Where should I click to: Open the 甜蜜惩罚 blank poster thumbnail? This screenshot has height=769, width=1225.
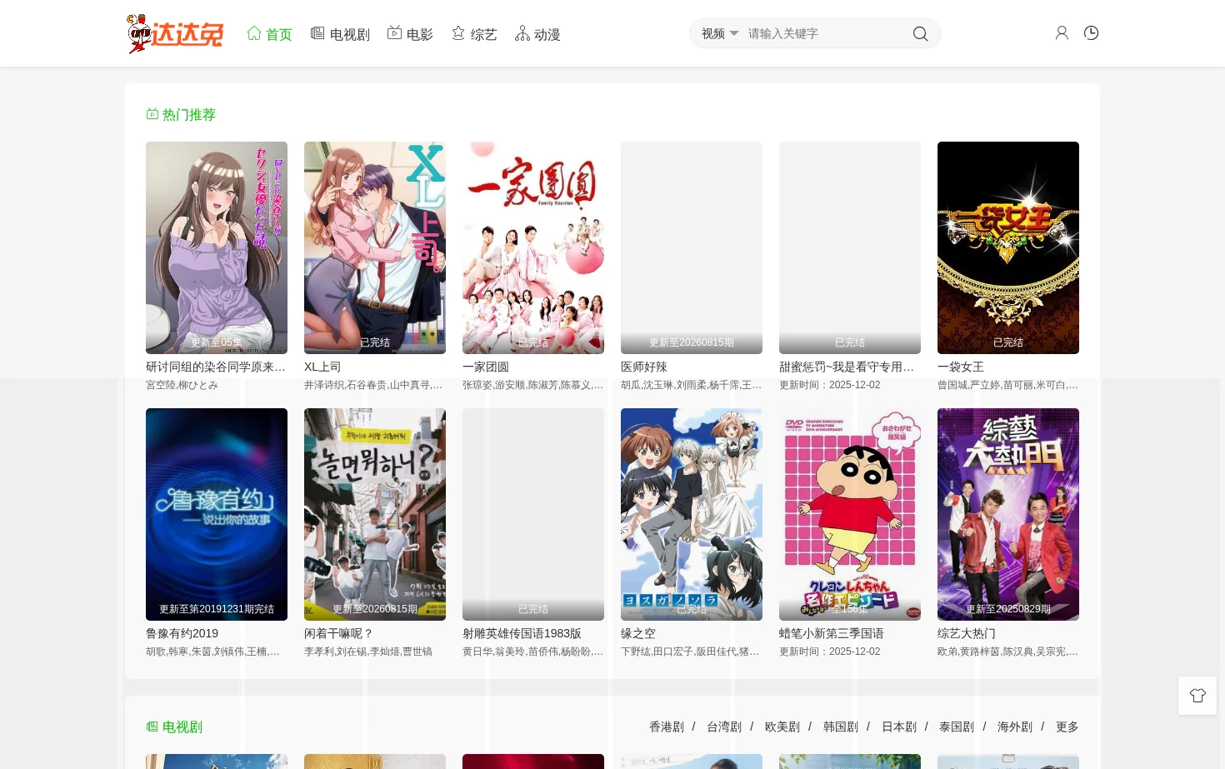(850, 247)
